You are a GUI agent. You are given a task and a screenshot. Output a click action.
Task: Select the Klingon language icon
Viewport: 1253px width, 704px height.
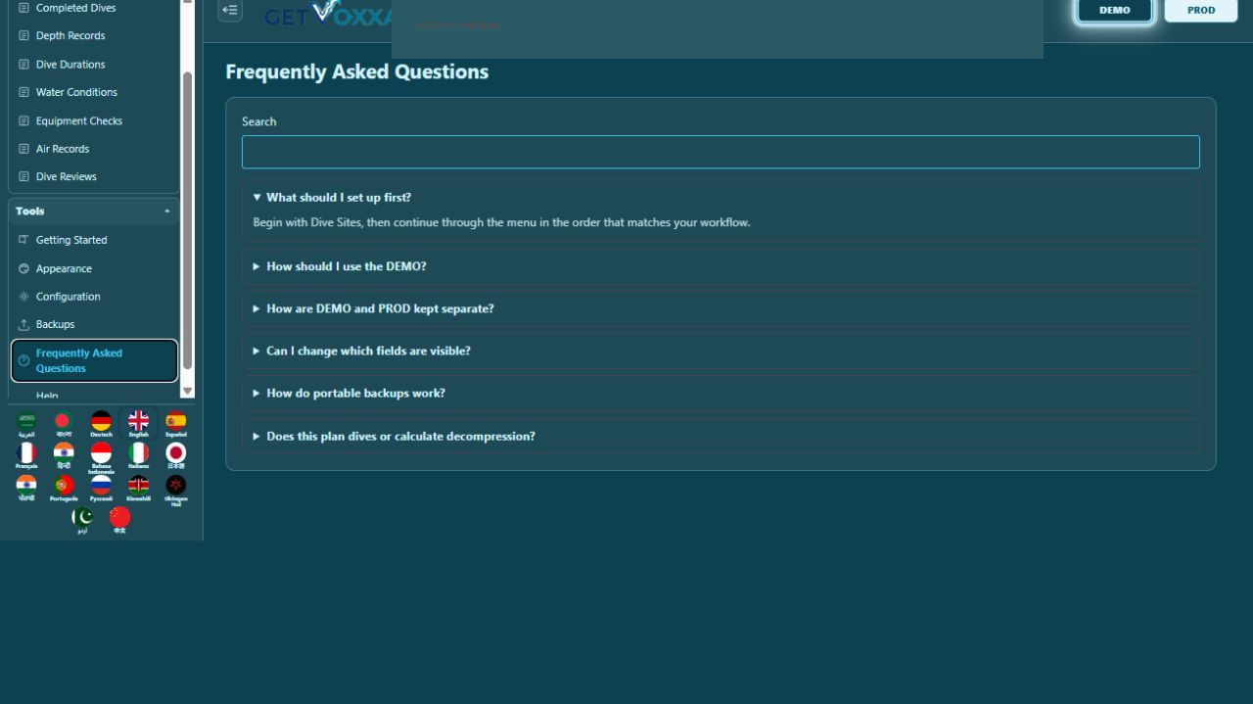coord(176,490)
